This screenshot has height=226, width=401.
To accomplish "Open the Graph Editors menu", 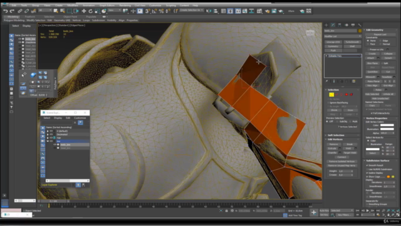I will pos(107,5).
